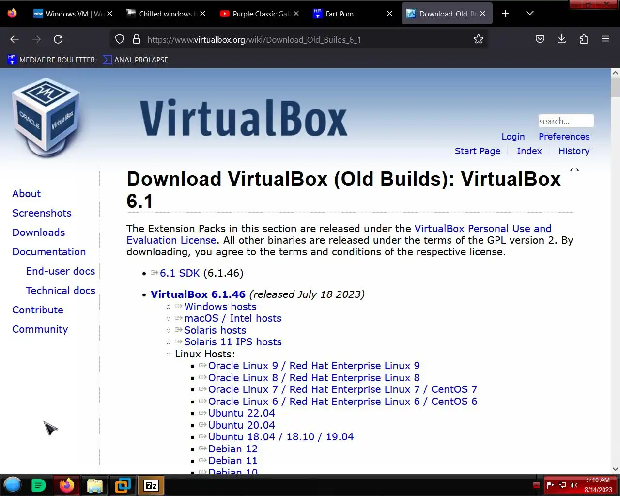Click the VirtualBox 6.1.46 heading link
This screenshot has height=496, width=620.
coord(198,294)
